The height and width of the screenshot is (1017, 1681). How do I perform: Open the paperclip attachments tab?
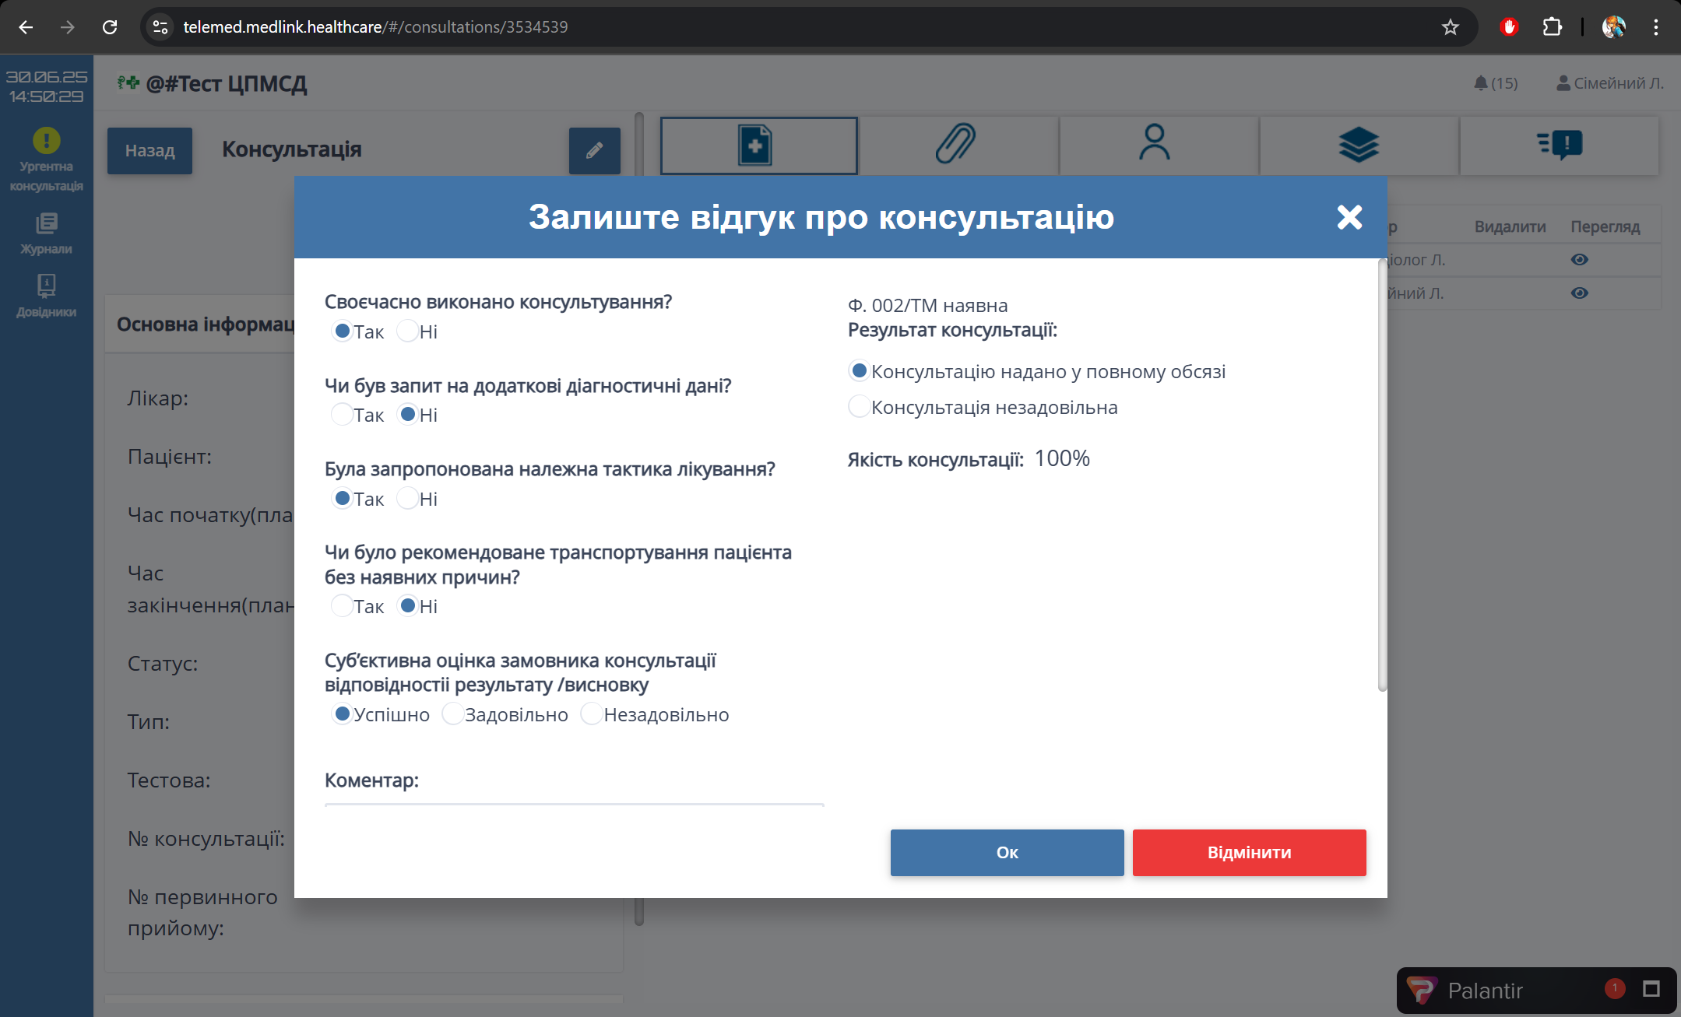click(x=957, y=146)
